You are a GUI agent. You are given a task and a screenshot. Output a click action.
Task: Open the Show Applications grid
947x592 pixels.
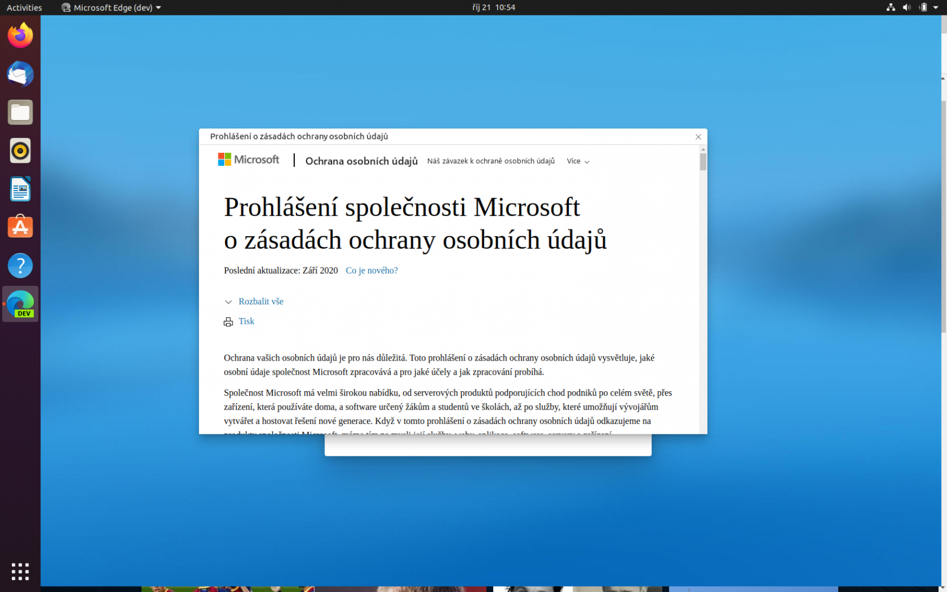20,571
